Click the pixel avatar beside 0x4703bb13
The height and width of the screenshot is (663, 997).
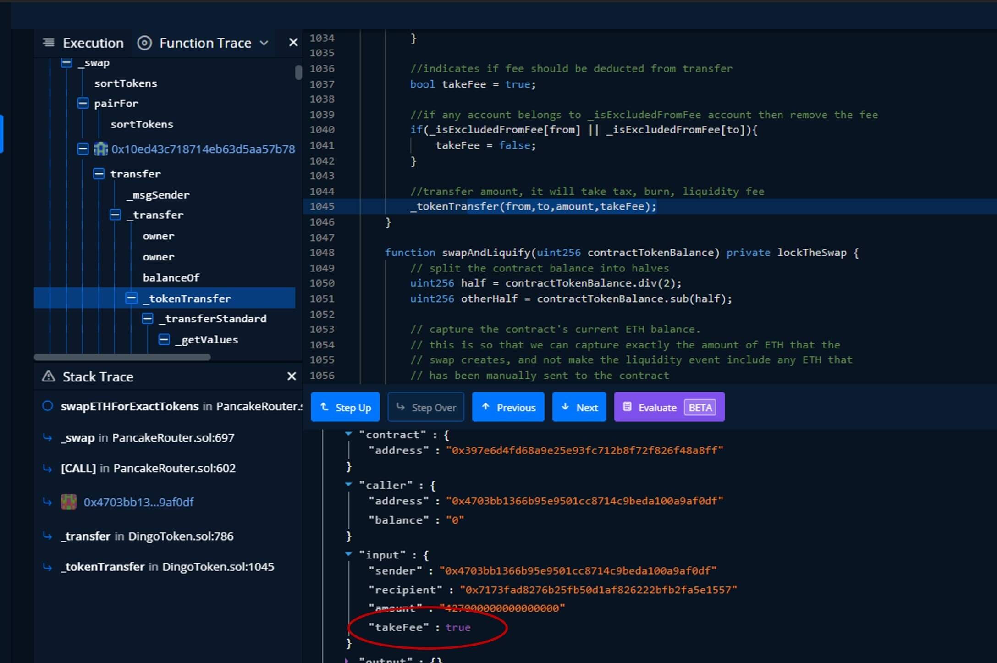[x=69, y=502]
